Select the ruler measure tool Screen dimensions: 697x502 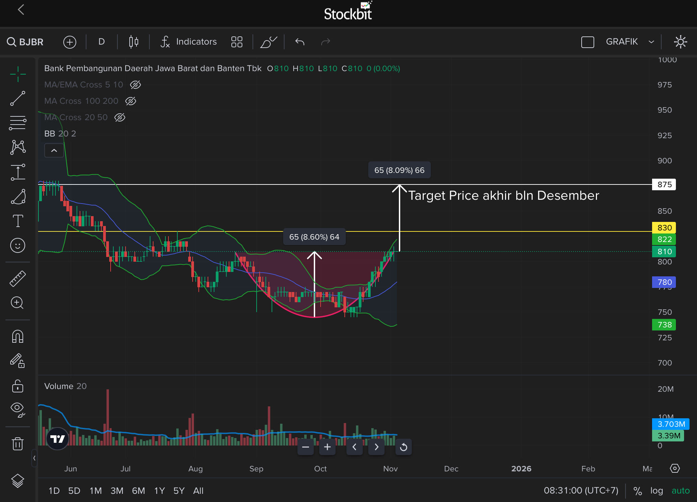pos(17,278)
